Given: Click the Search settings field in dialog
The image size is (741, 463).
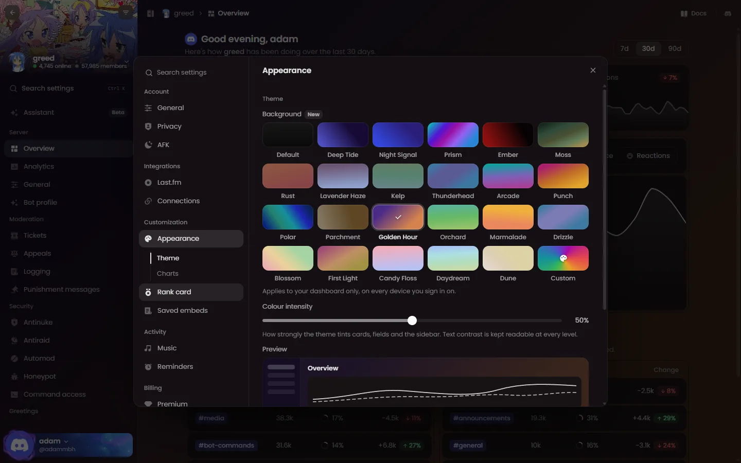Looking at the screenshot, I should point(191,73).
